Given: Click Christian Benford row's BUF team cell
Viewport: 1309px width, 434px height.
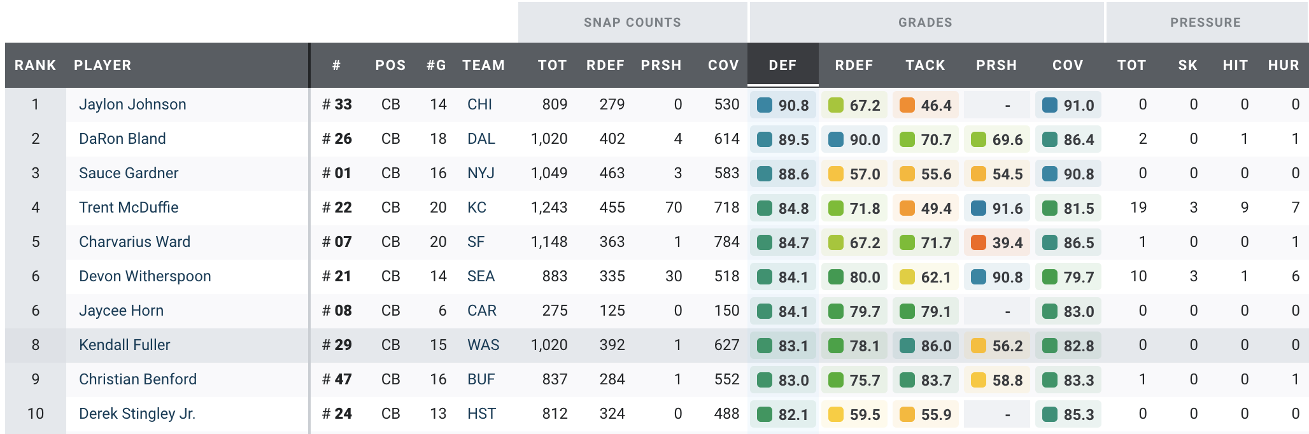Looking at the screenshot, I should tap(481, 379).
